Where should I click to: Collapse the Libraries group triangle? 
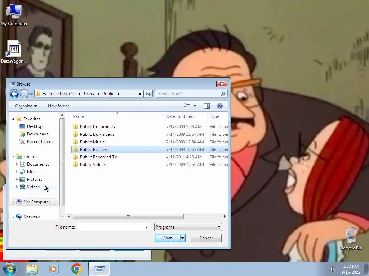pos(13,157)
